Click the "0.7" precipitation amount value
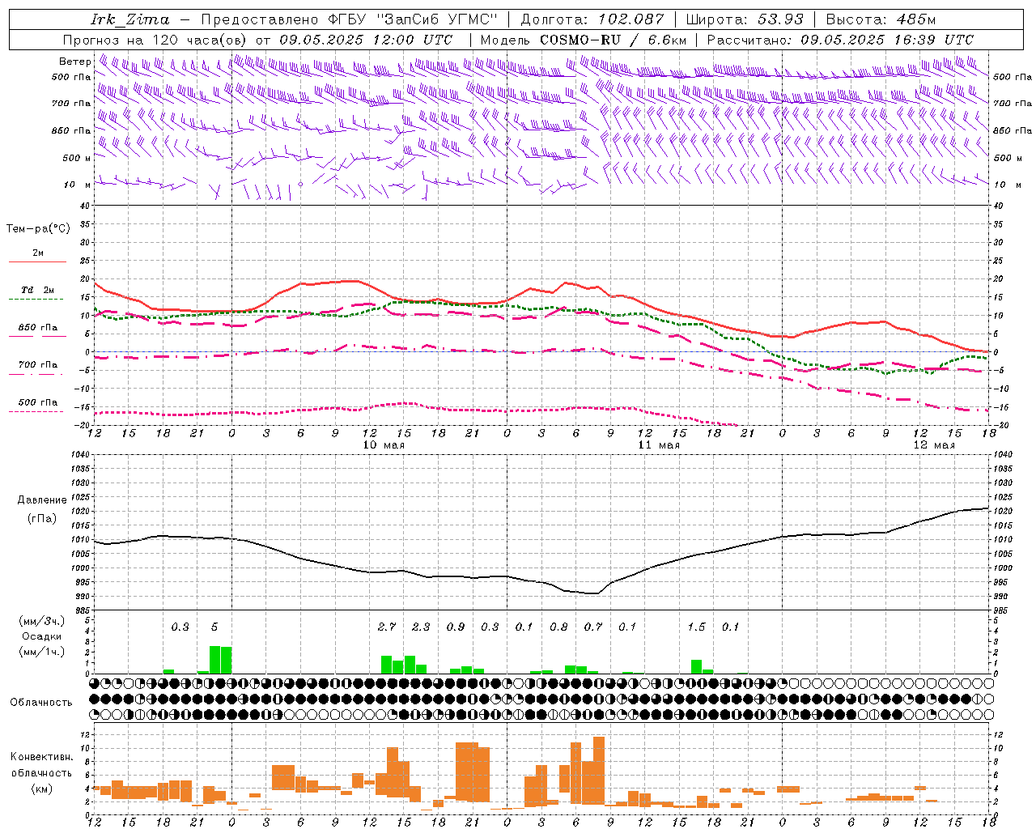Image resolution: width=1036 pixels, height=829 pixels. pos(593,627)
